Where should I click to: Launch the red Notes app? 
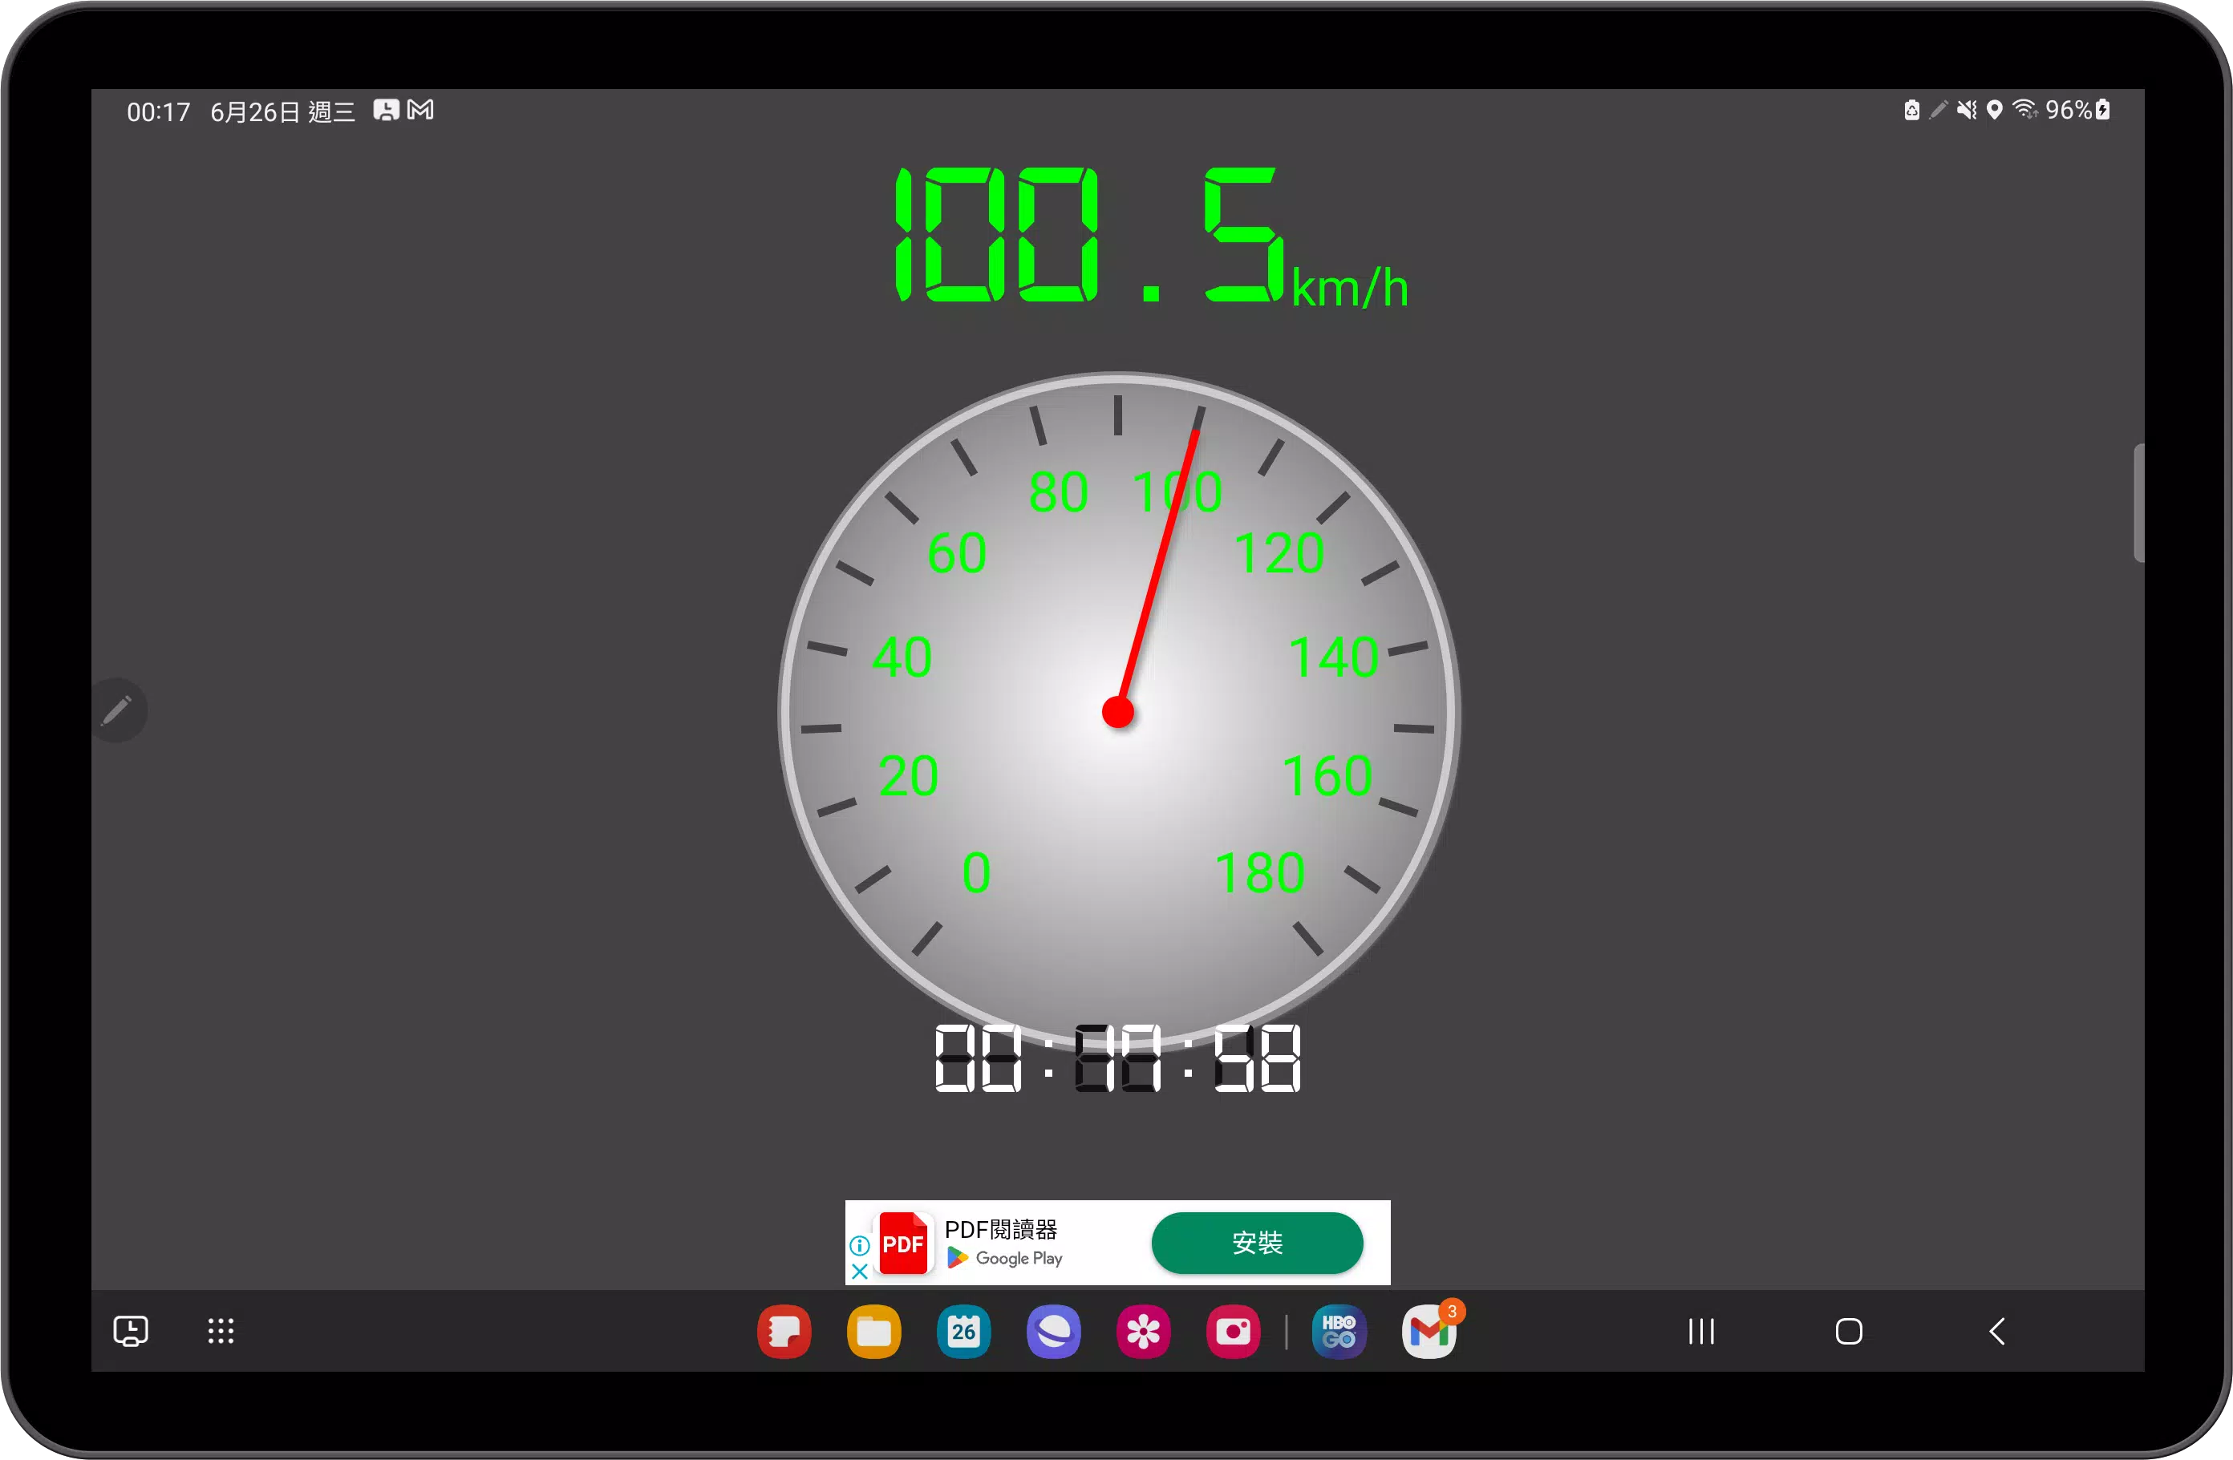[x=784, y=1331]
